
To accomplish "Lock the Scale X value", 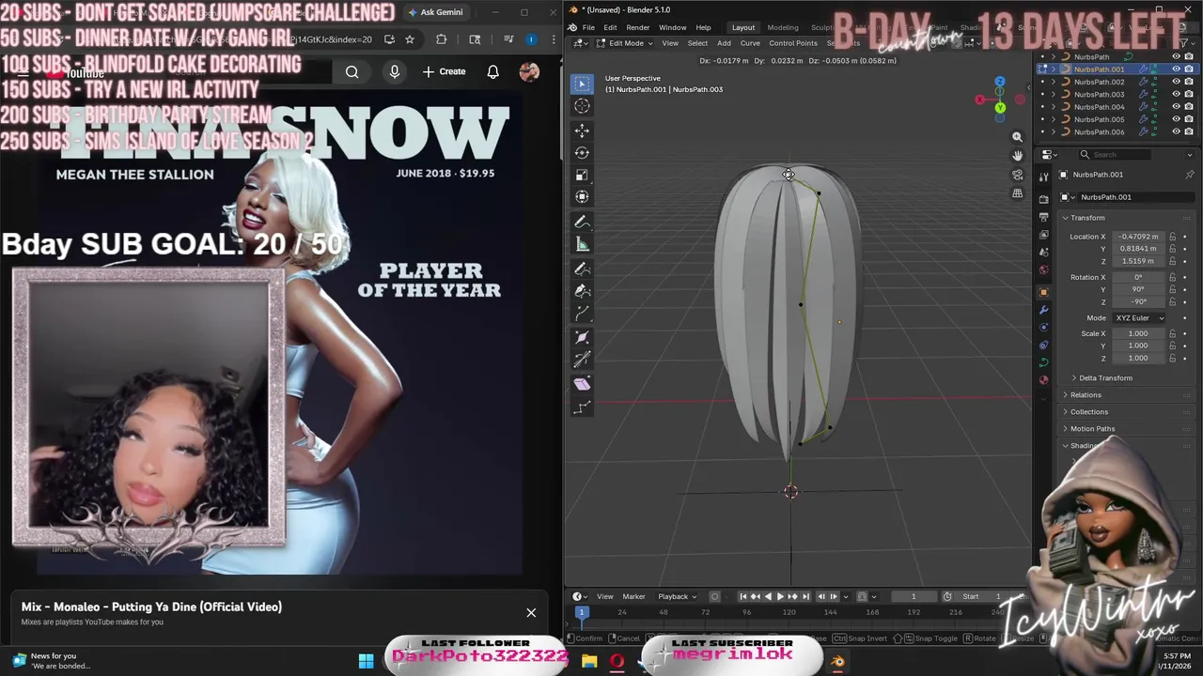I will (x=1172, y=333).
